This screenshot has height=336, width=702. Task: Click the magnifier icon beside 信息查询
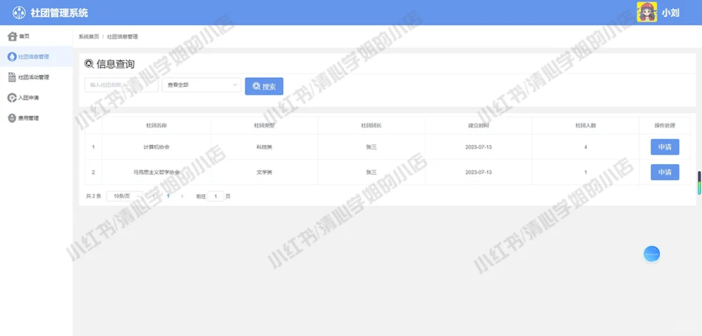point(89,64)
